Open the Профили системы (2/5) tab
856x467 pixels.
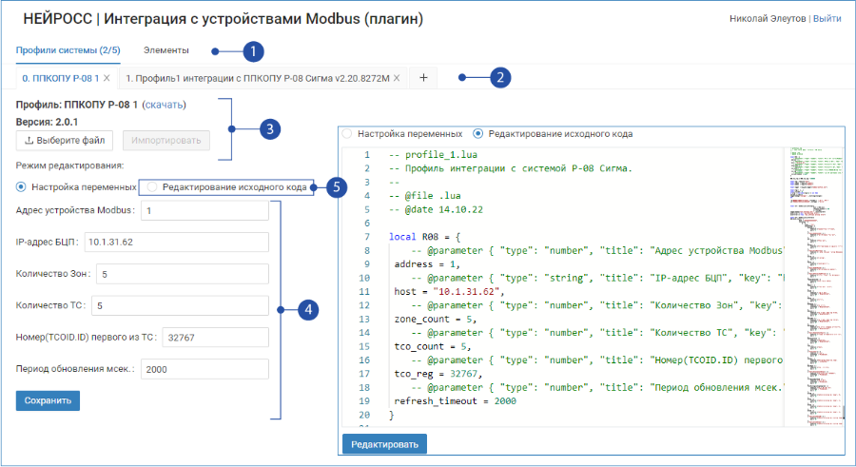(x=68, y=50)
